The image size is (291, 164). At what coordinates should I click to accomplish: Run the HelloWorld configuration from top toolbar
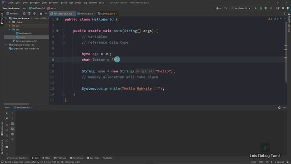click(256, 8)
